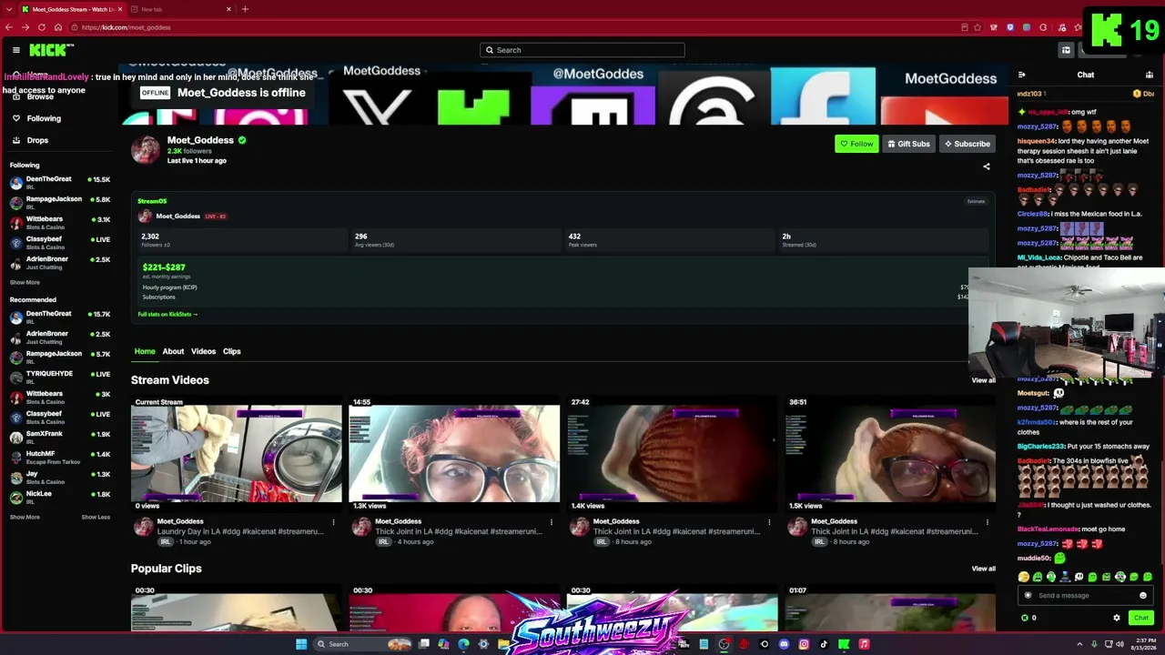This screenshot has width=1165, height=655.
Task: Open the Edge browser taskbar icon
Action: pos(463,644)
